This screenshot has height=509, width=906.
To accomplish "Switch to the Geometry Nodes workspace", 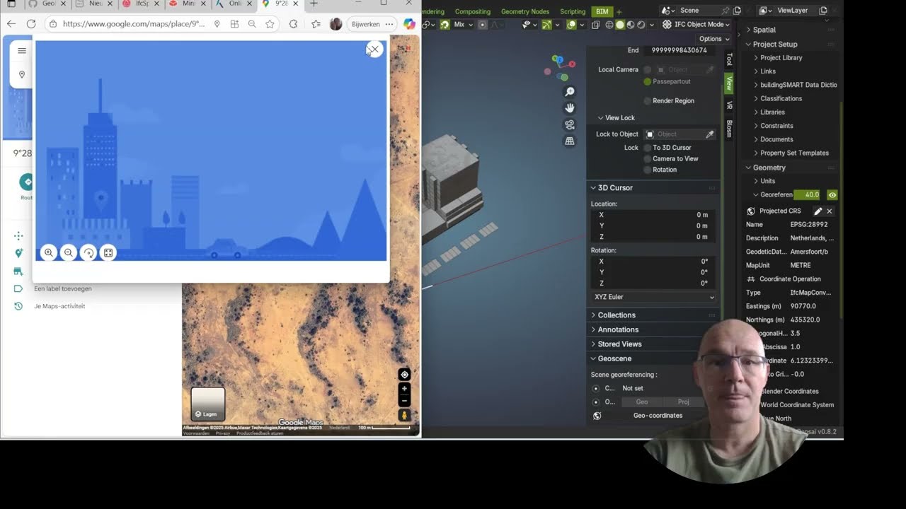I will [525, 11].
